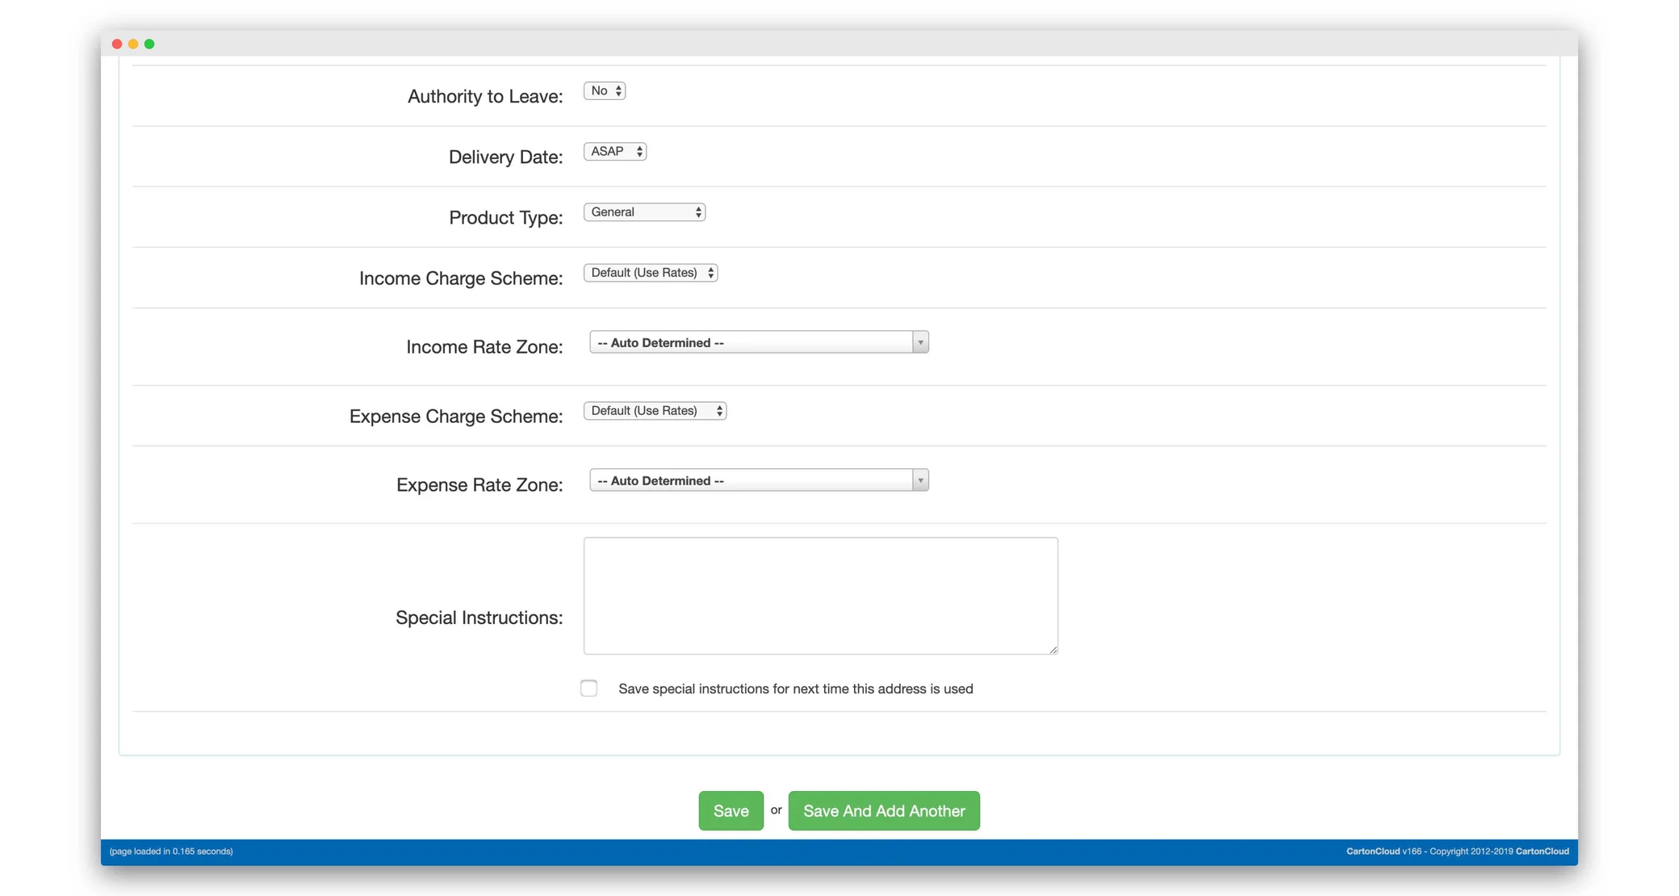Close the window with the red button

point(117,44)
